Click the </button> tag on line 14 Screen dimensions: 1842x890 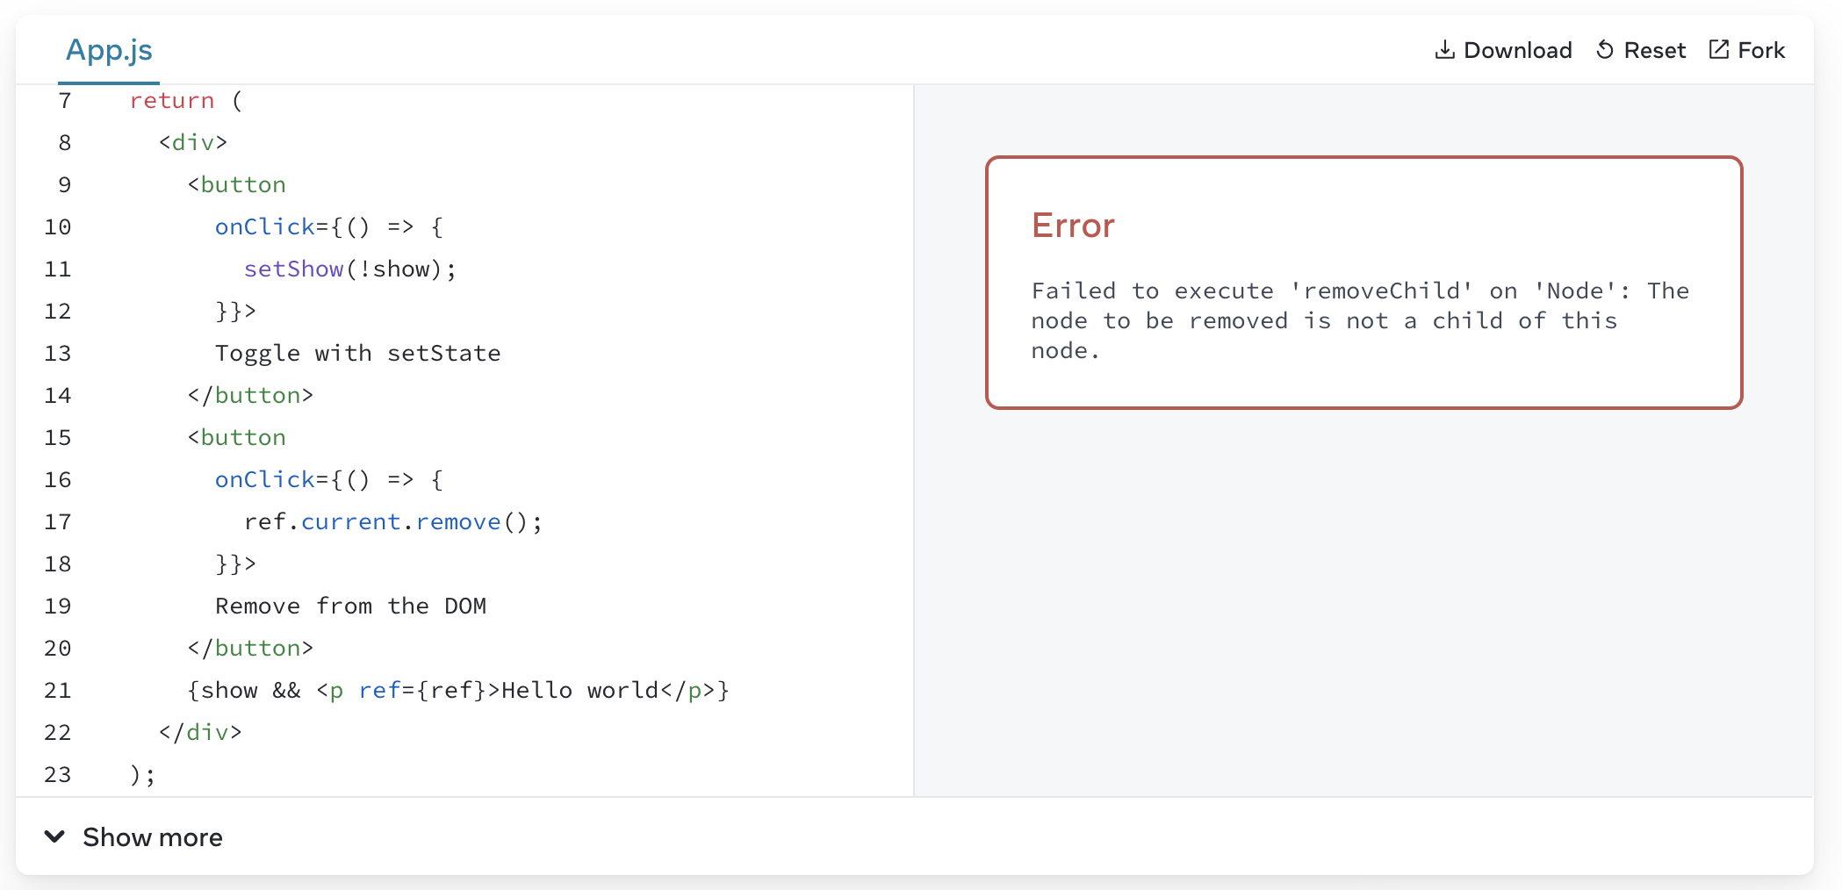250,395
